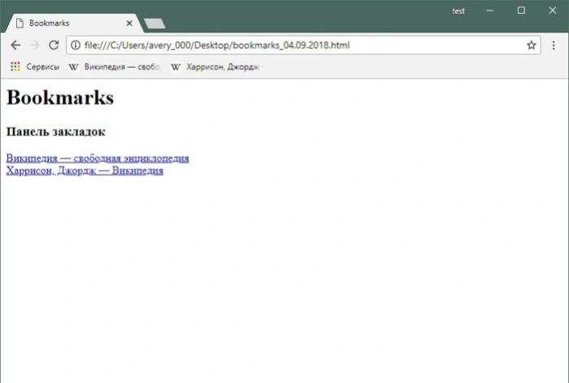Viewport: 569px width, 383px height.
Task: Click the Bookmarks page heading
Action: (x=60, y=98)
